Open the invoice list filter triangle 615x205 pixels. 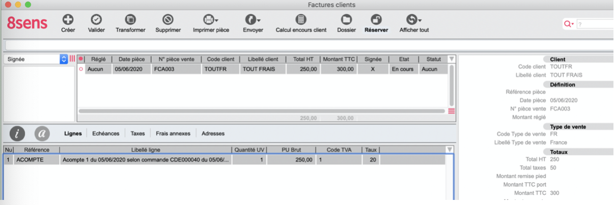(x=451, y=59)
